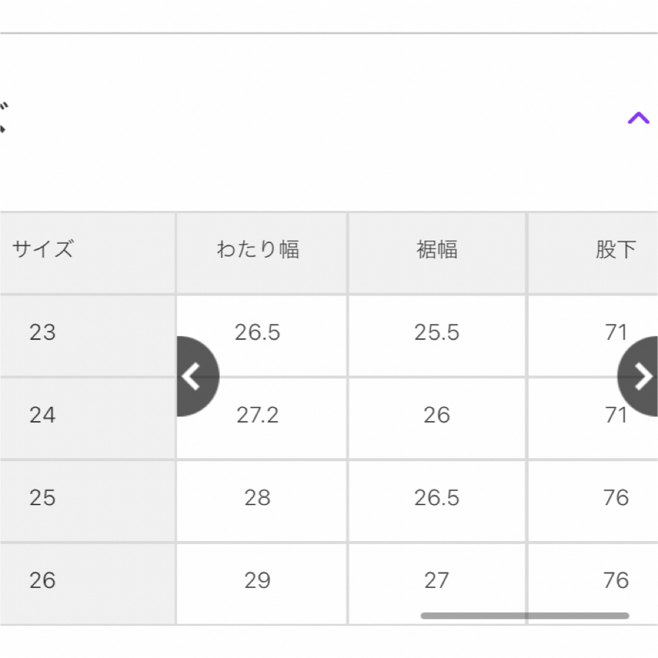Collapse the section with the purple chevron

(639, 118)
